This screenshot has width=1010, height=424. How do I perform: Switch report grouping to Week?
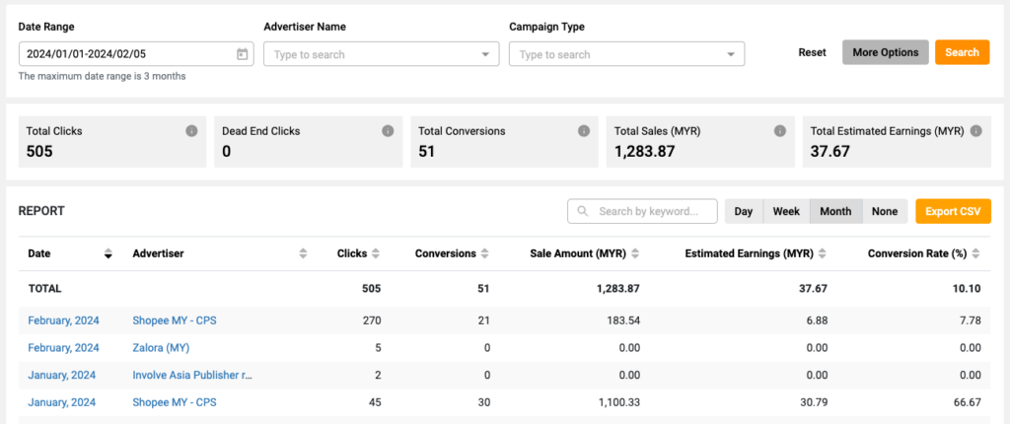[786, 211]
